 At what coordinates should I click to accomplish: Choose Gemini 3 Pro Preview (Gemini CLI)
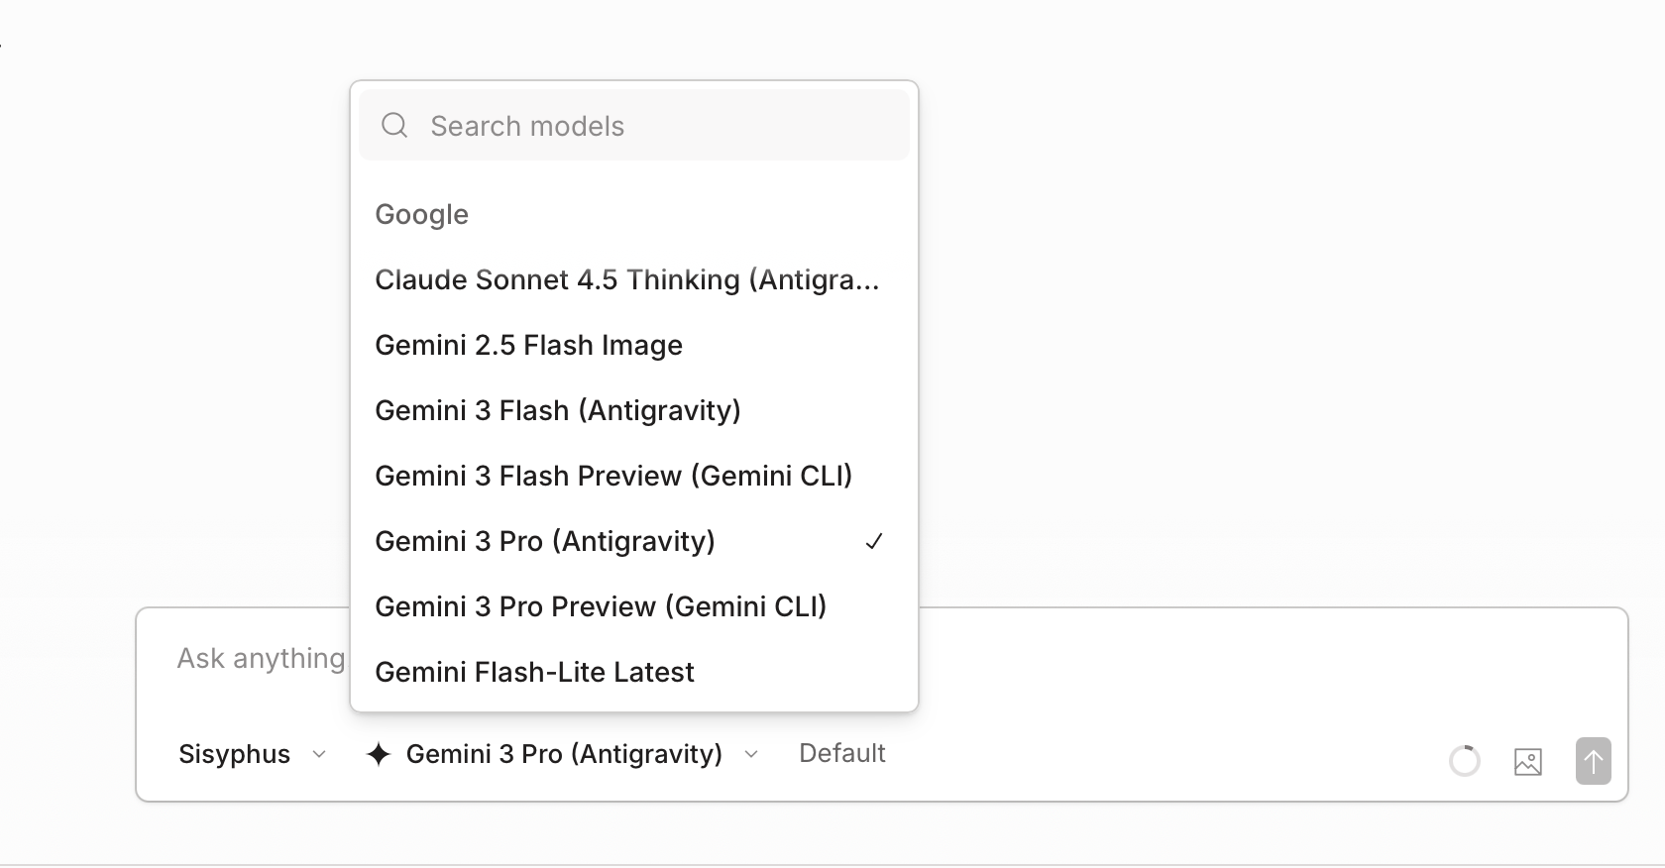[601, 607]
